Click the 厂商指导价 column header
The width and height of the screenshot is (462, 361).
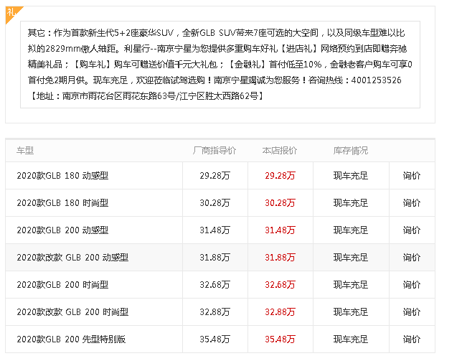(214, 151)
